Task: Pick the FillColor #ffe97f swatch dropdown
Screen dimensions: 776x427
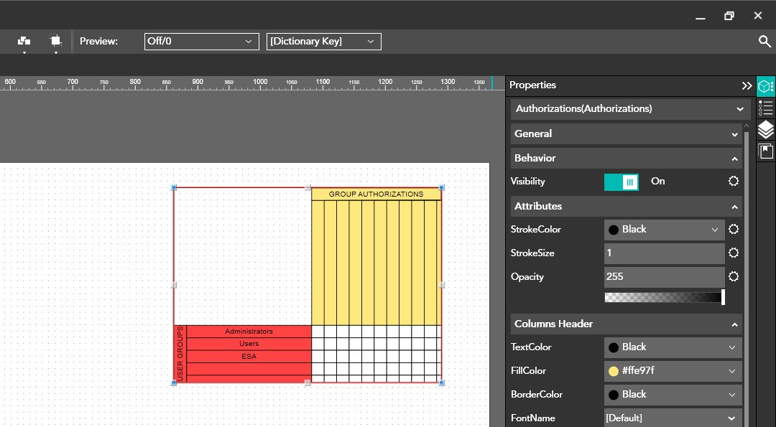Action: [x=672, y=371]
